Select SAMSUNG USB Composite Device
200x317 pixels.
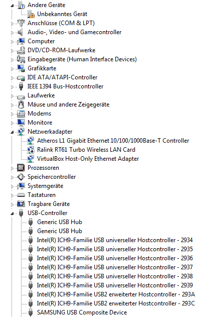point(82,312)
